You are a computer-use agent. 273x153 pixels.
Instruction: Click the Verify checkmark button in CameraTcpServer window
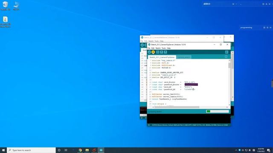click(x=149, y=52)
